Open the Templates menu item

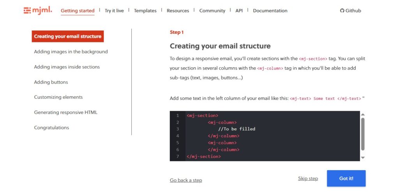coord(145,10)
